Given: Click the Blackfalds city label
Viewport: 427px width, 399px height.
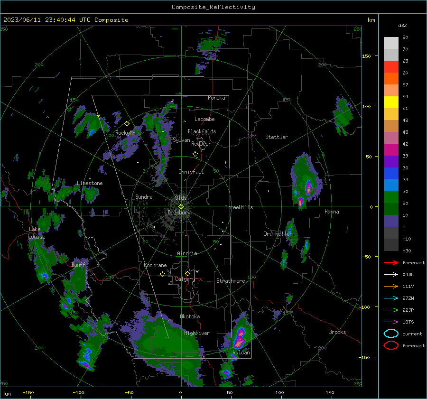Looking at the screenshot, I should 202,131.
